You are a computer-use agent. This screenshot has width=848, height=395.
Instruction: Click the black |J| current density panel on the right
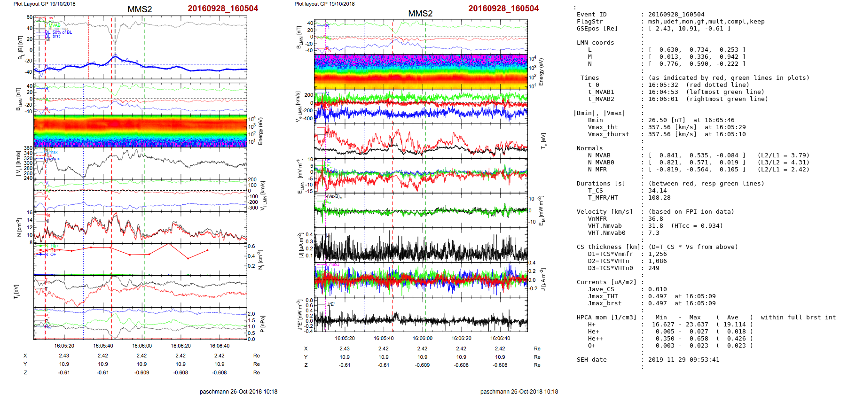coord(421,245)
